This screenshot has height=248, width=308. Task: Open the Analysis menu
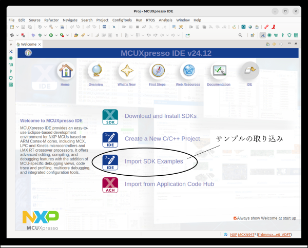tap(165, 20)
